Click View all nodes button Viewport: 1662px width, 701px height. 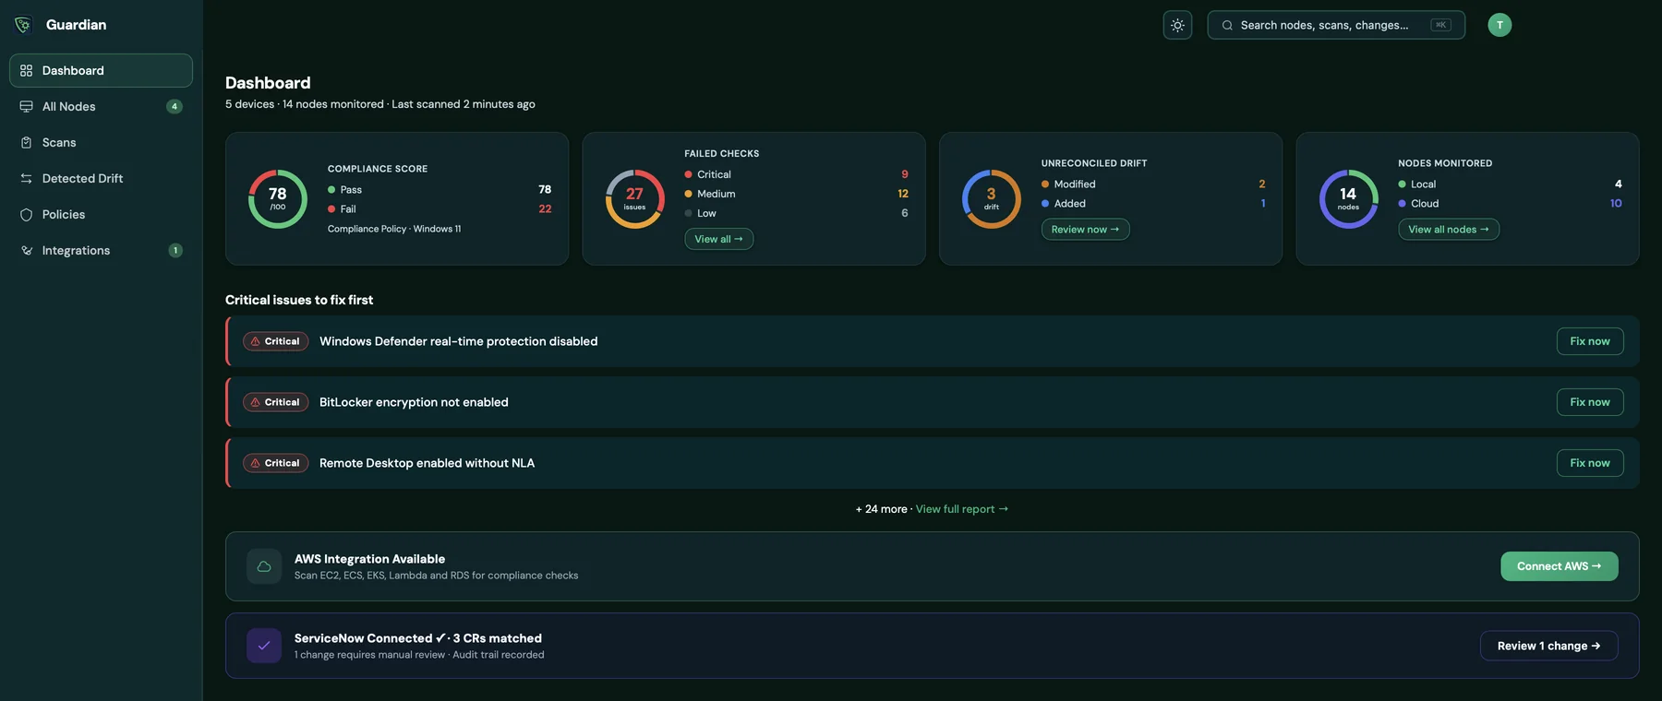(1448, 230)
